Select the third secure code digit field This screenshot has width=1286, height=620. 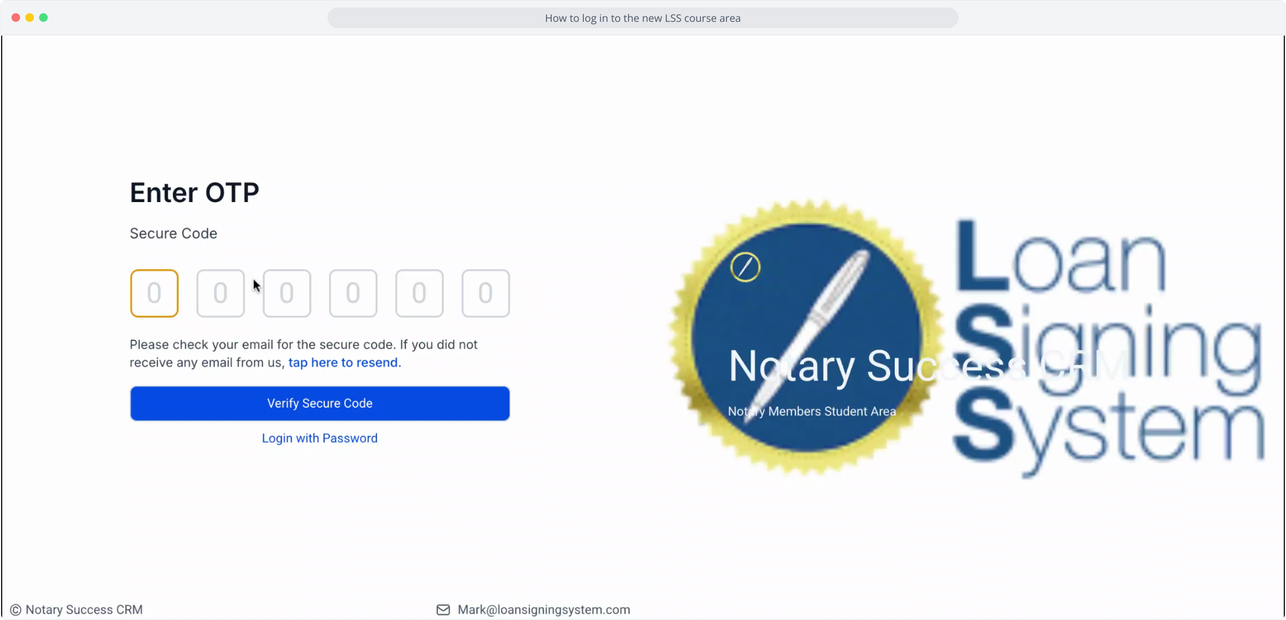[287, 293]
